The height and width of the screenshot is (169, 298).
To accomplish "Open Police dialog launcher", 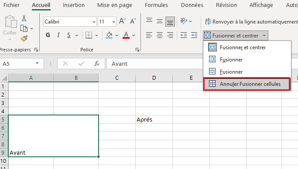I will click(137, 50).
